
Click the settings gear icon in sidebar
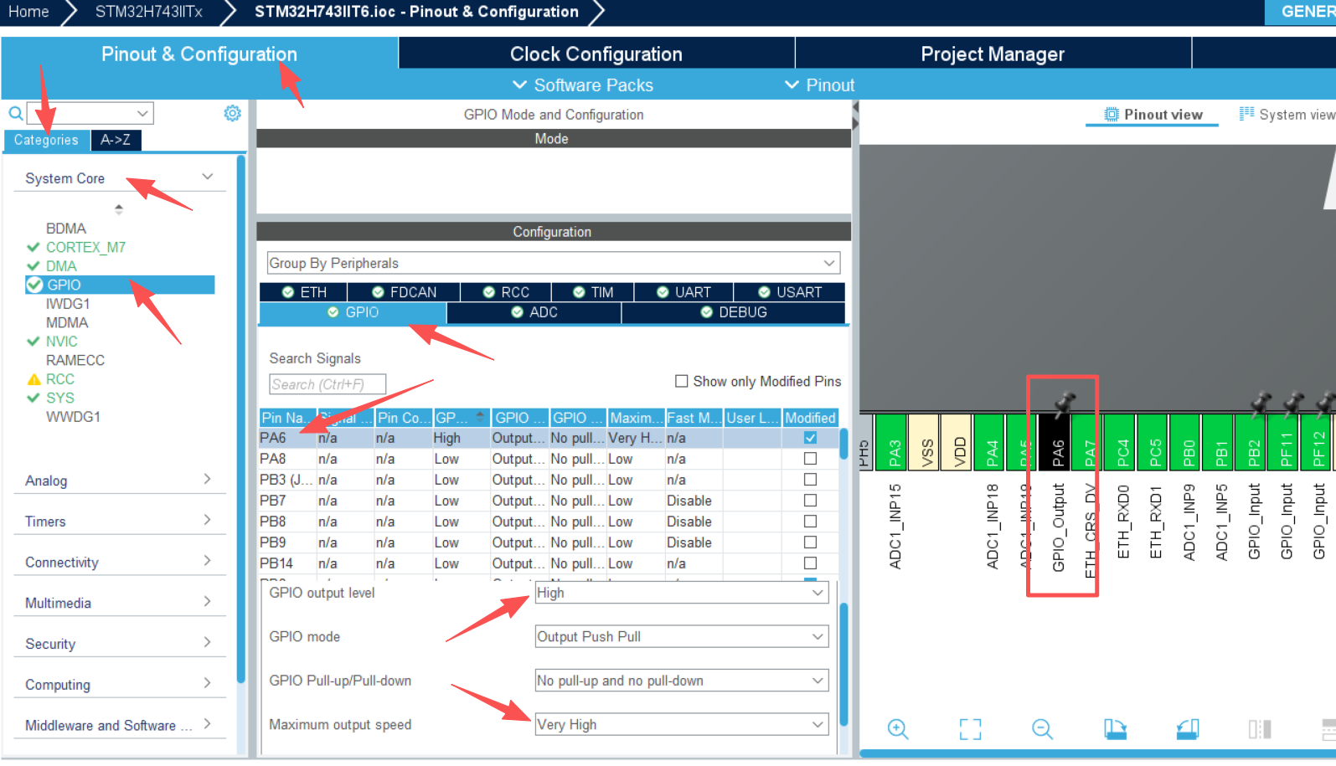[232, 113]
